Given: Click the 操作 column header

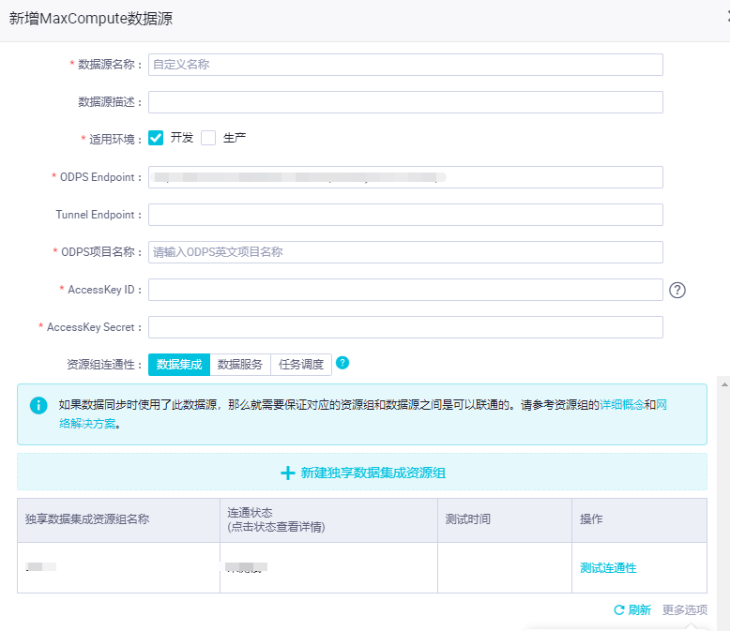Looking at the screenshot, I should click(x=639, y=519).
